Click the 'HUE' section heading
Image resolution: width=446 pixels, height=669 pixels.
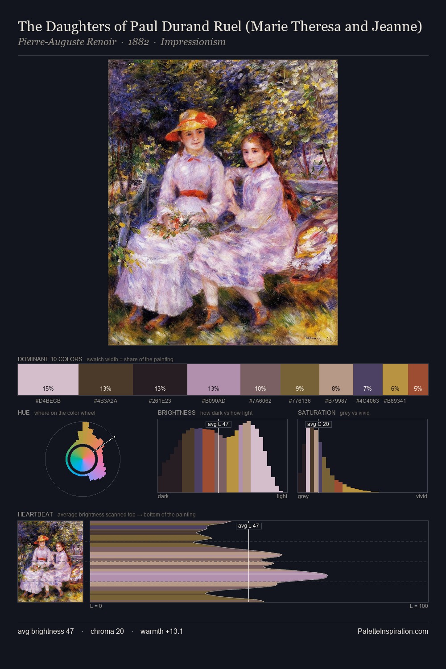[24, 413]
